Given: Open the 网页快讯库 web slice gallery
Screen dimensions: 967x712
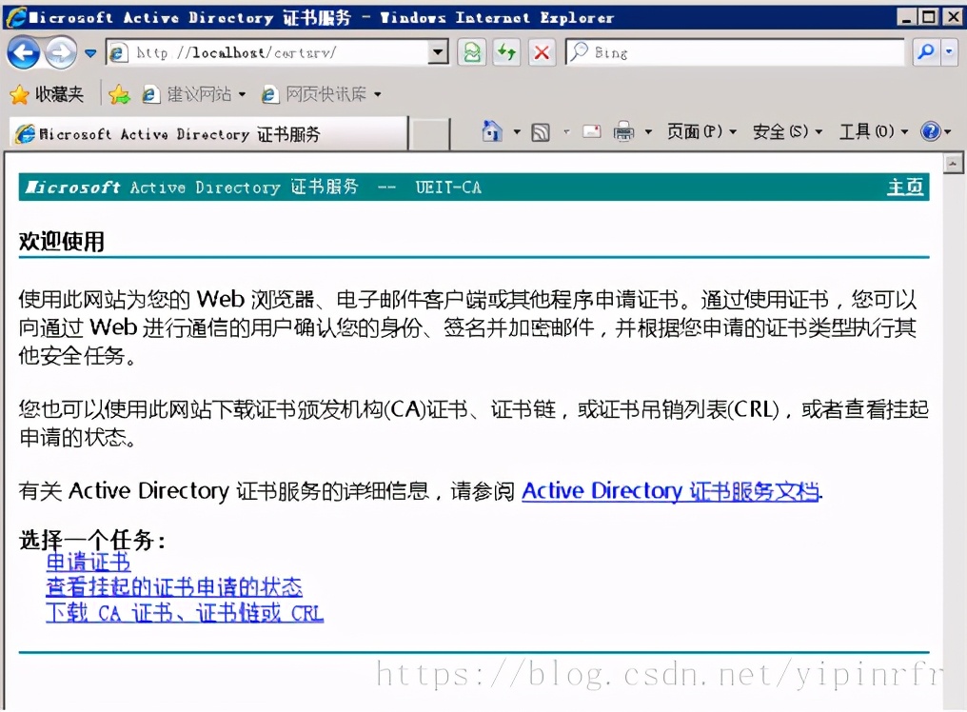Looking at the screenshot, I should click(x=321, y=94).
